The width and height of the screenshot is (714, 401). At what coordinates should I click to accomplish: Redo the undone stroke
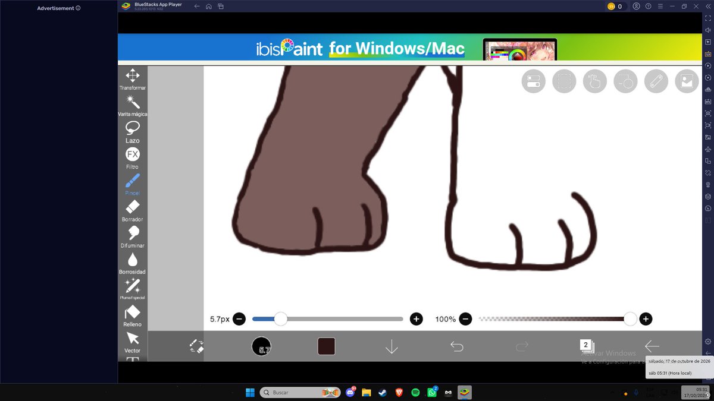pos(522,346)
